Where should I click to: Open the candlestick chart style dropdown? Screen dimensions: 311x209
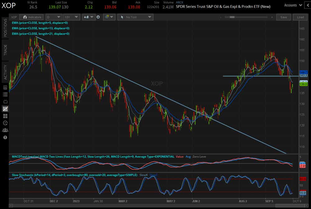tap(89, 17)
